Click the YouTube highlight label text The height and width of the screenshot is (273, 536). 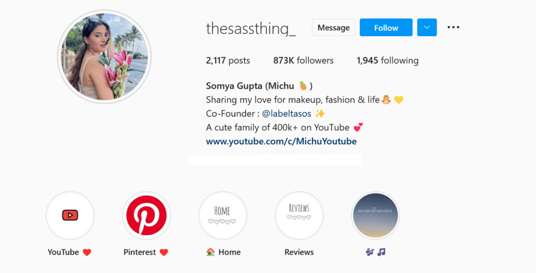tap(63, 252)
